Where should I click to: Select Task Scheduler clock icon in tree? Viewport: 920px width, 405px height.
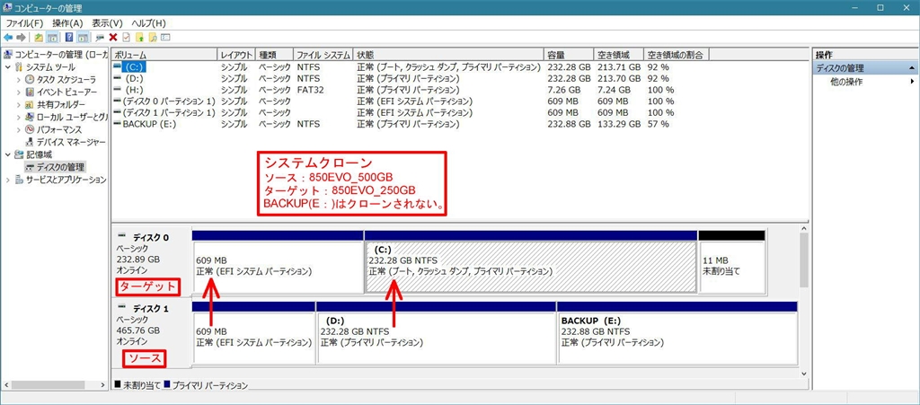(30, 80)
